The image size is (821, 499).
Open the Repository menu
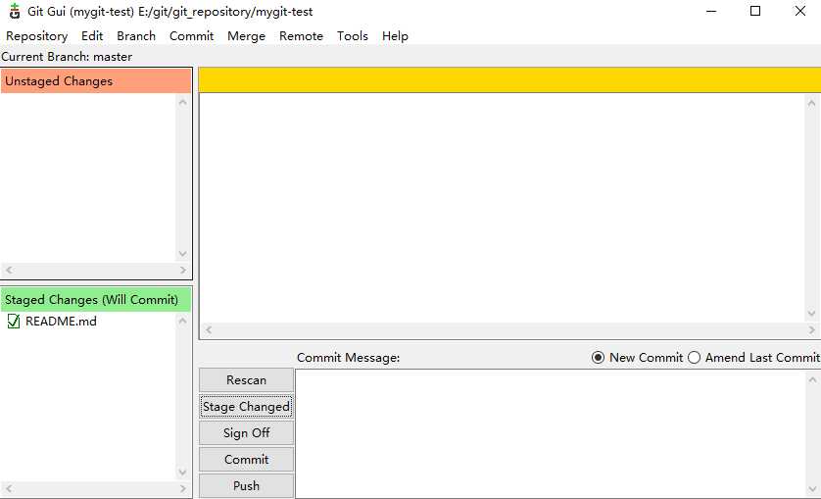click(x=36, y=36)
